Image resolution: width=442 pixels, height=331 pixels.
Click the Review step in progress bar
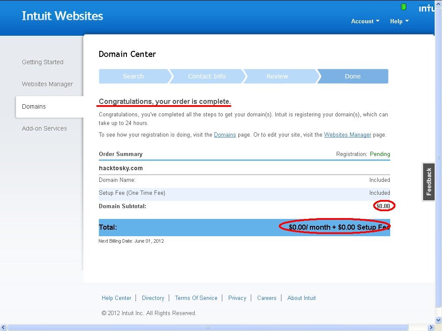click(x=278, y=76)
